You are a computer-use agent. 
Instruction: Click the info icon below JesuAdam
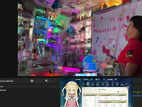click(118, 92)
